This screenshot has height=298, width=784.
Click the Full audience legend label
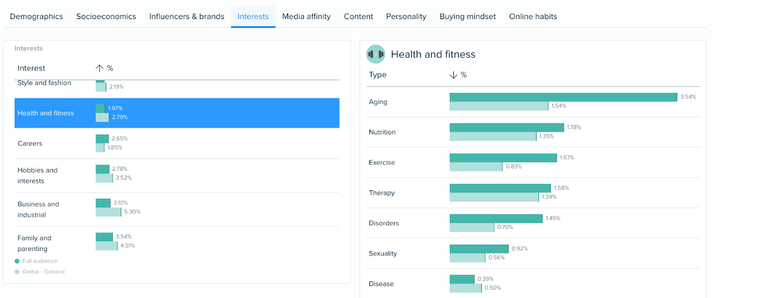click(40, 261)
